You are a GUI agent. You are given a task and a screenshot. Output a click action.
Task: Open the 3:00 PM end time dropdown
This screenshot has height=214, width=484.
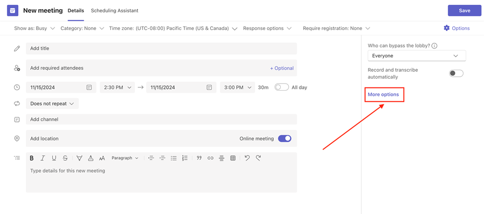coord(237,87)
